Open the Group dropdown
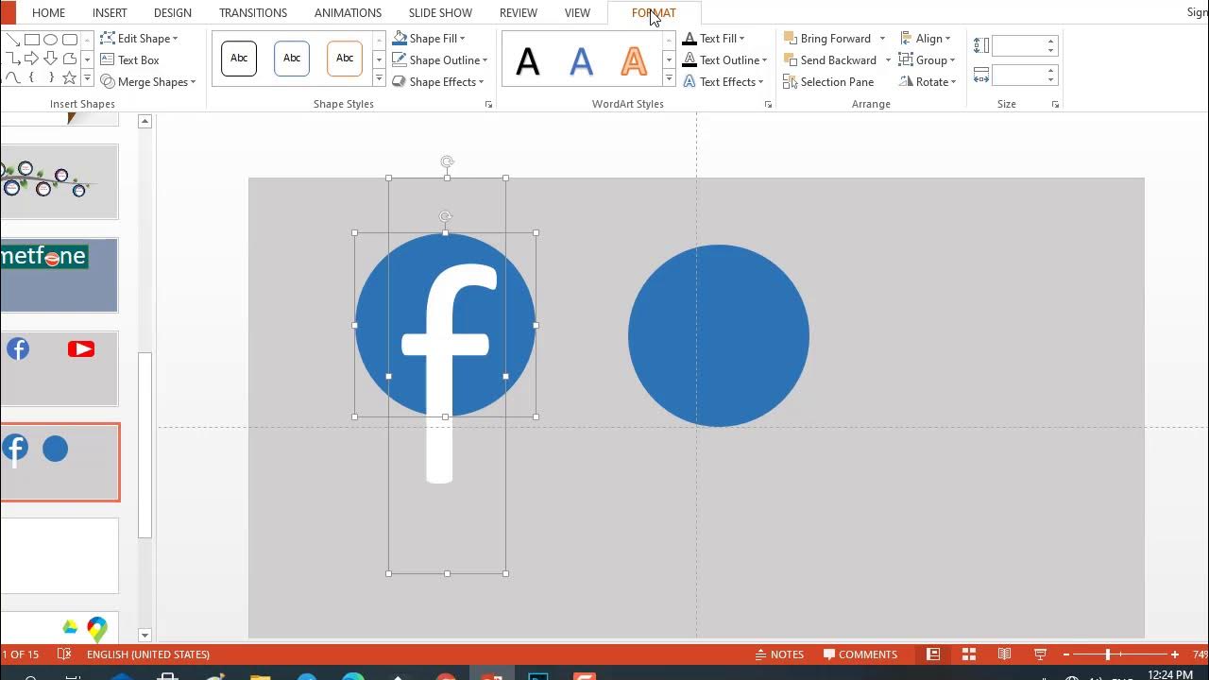This screenshot has width=1209, height=680. (928, 59)
